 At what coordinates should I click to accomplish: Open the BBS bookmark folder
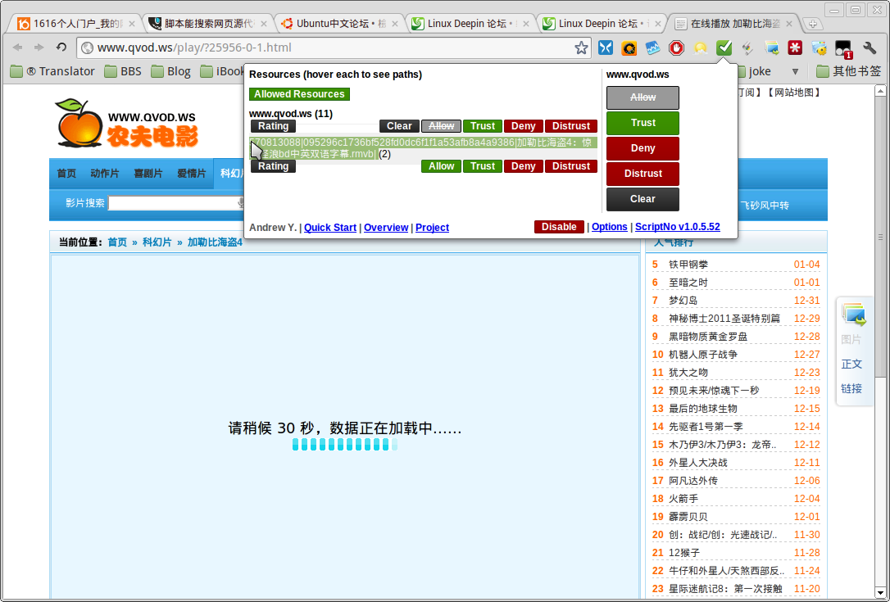(123, 71)
